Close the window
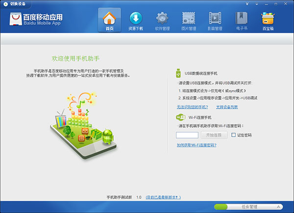 pyautogui.click(x=286, y=4)
